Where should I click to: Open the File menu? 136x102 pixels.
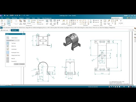pos(2,18)
